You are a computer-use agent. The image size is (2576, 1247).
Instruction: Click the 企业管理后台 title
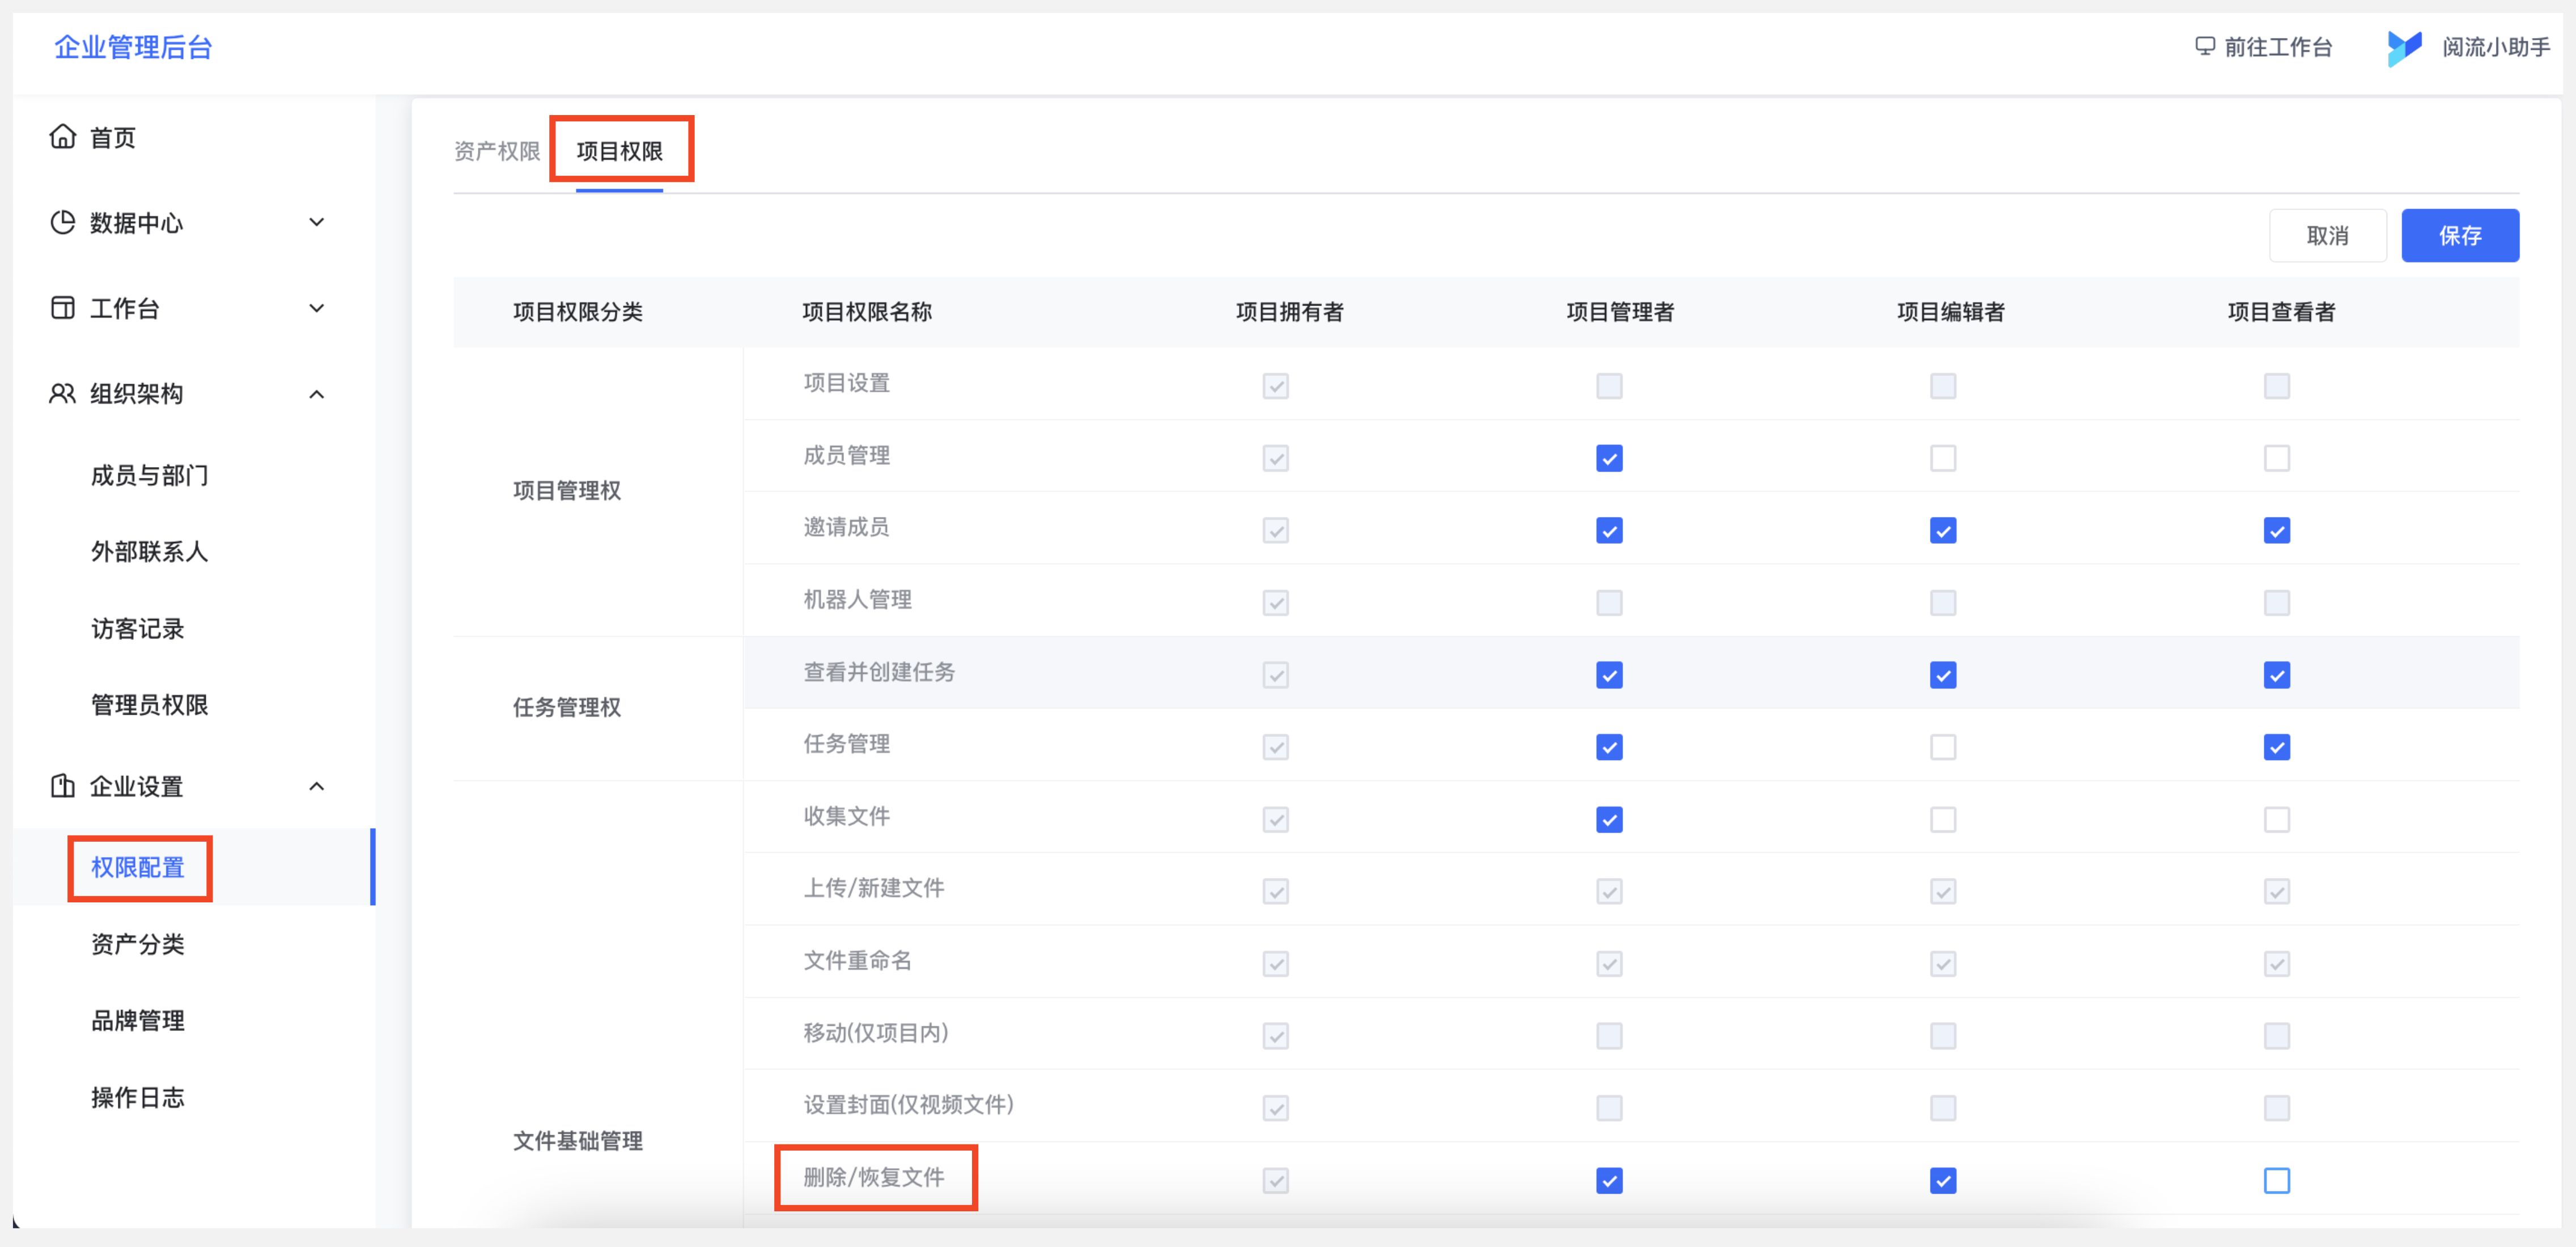click(133, 47)
